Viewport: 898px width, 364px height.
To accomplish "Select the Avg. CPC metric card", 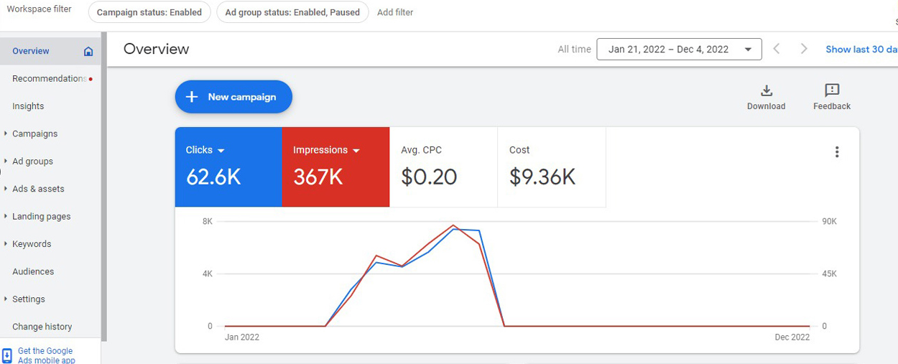I will tap(443, 167).
